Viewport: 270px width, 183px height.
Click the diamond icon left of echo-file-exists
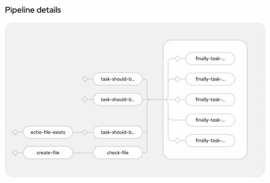click(15, 132)
